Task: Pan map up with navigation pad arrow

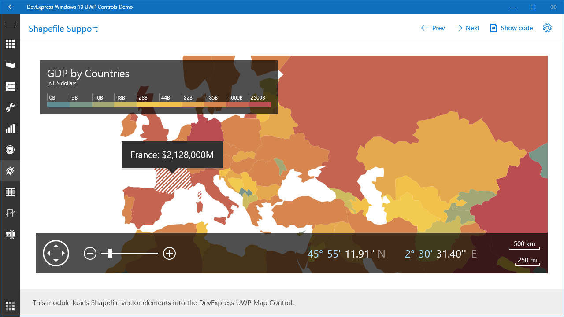Action: pos(56,246)
